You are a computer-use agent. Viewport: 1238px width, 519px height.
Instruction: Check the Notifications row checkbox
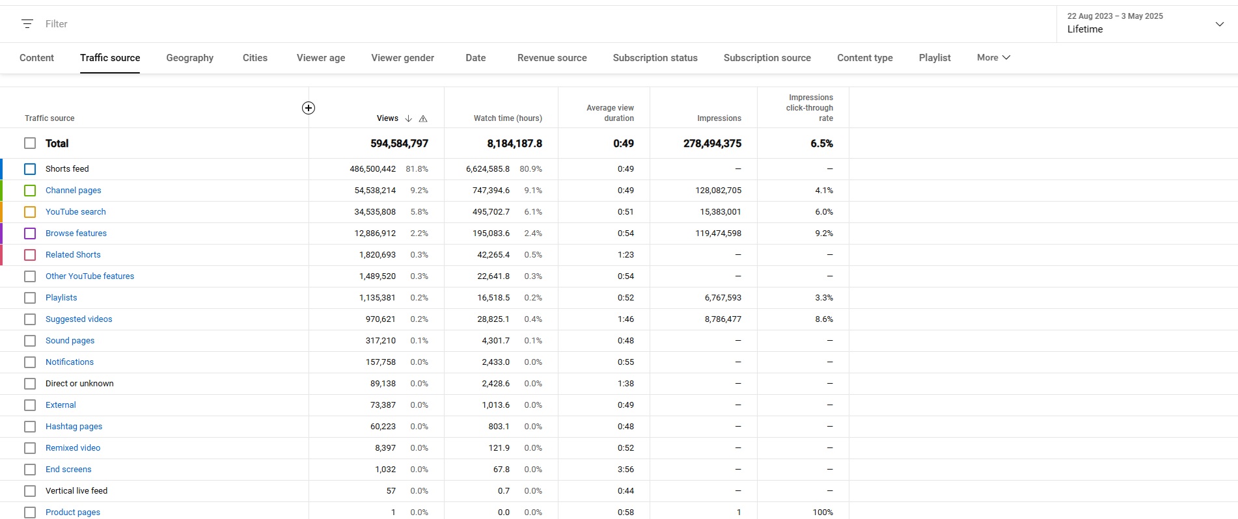coord(30,362)
